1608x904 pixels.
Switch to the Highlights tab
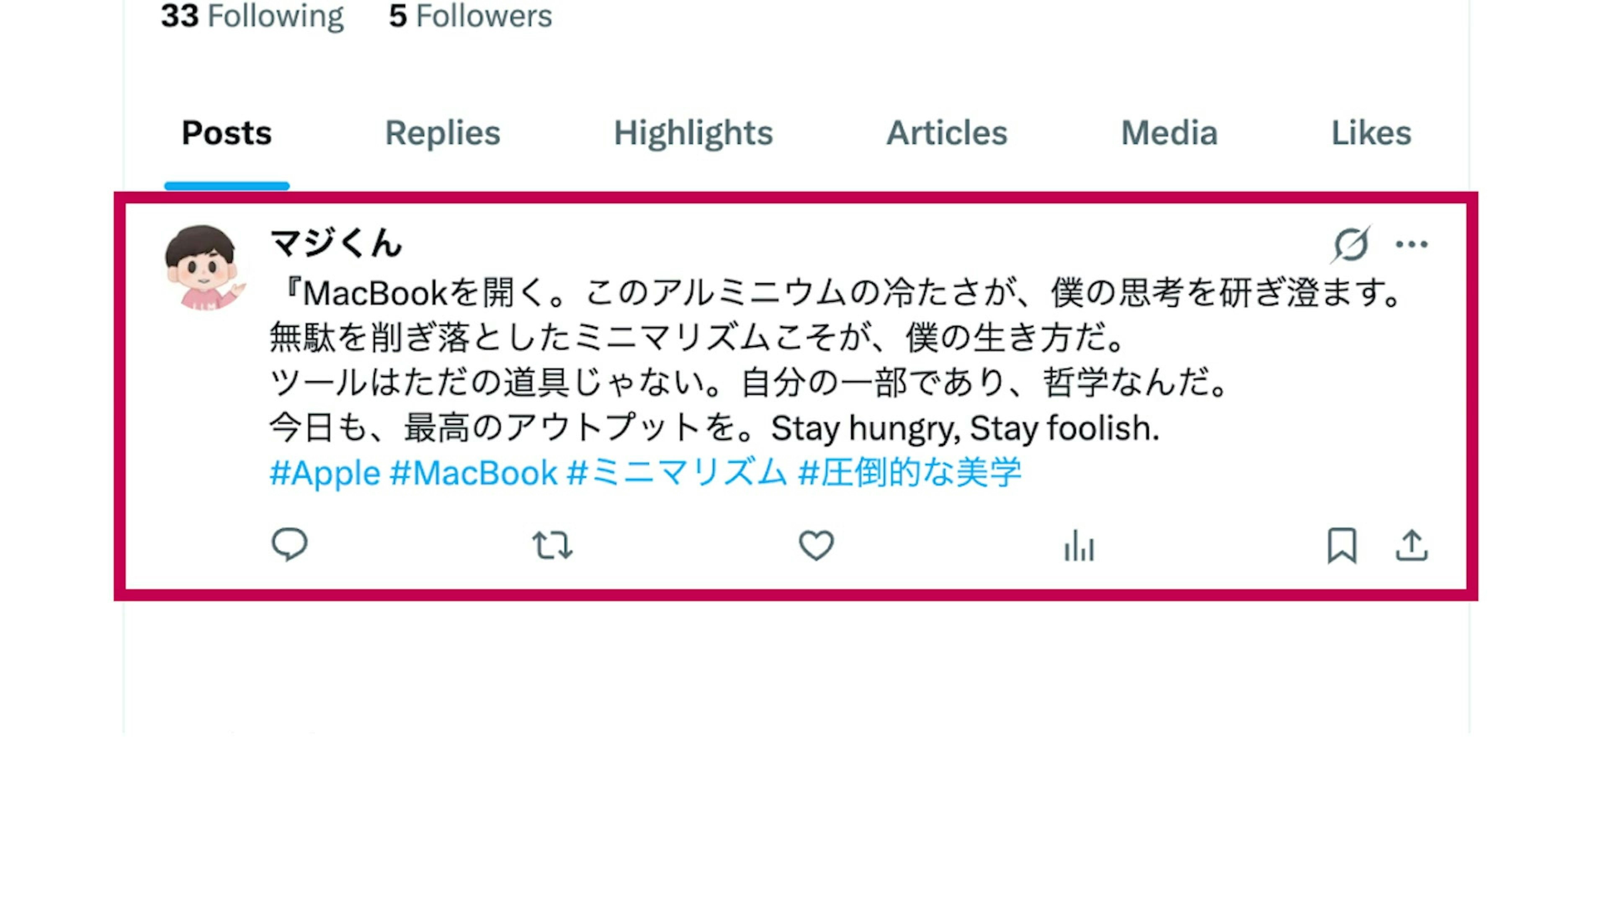point(693,133)
